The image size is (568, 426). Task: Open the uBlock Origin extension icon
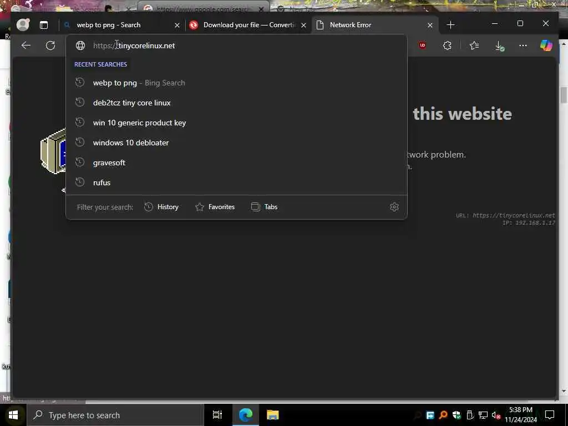[422, 45]
